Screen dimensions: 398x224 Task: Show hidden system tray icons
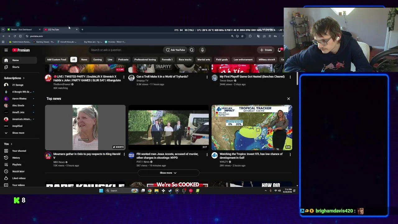pyautogui.click(x=266, y=191)
